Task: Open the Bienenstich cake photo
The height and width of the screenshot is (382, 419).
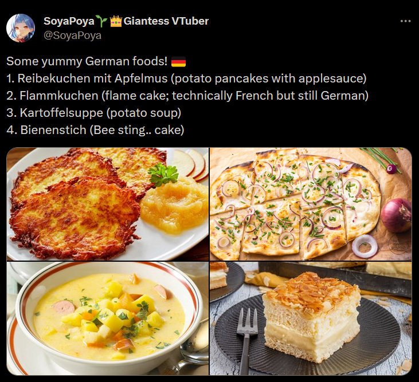Action: pyautogui.click(x=311, y=318)
